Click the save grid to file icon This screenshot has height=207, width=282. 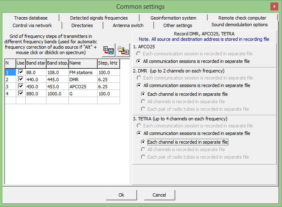point(108,50)
